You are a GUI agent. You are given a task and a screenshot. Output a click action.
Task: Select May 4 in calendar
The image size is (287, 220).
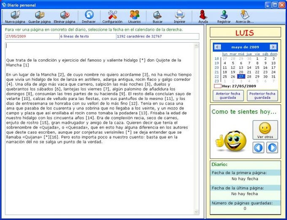(225, 63)
